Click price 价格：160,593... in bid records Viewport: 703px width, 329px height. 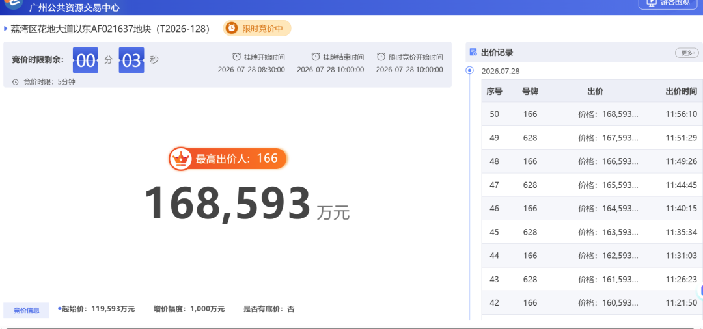pyautogui.click(x=608, y=303)
